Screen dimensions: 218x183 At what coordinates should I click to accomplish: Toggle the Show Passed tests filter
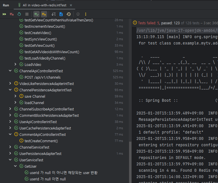point(36,14)
